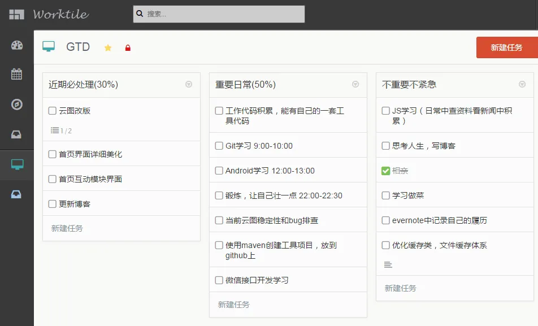538x326 pixels.
Task: Open the 云图改版 task text
Action: tap(75, 111)
